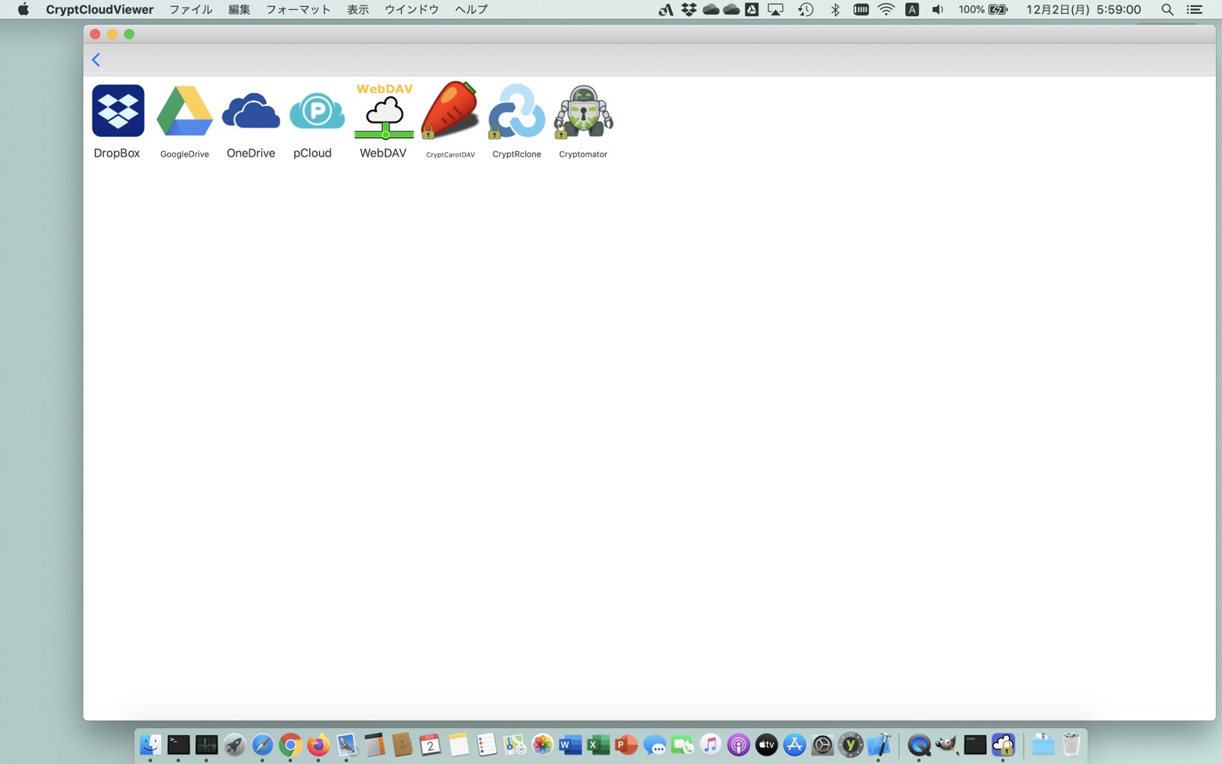Go back using the blue chevron
This screenshot has height=764, width=1222.
point(96,60)
